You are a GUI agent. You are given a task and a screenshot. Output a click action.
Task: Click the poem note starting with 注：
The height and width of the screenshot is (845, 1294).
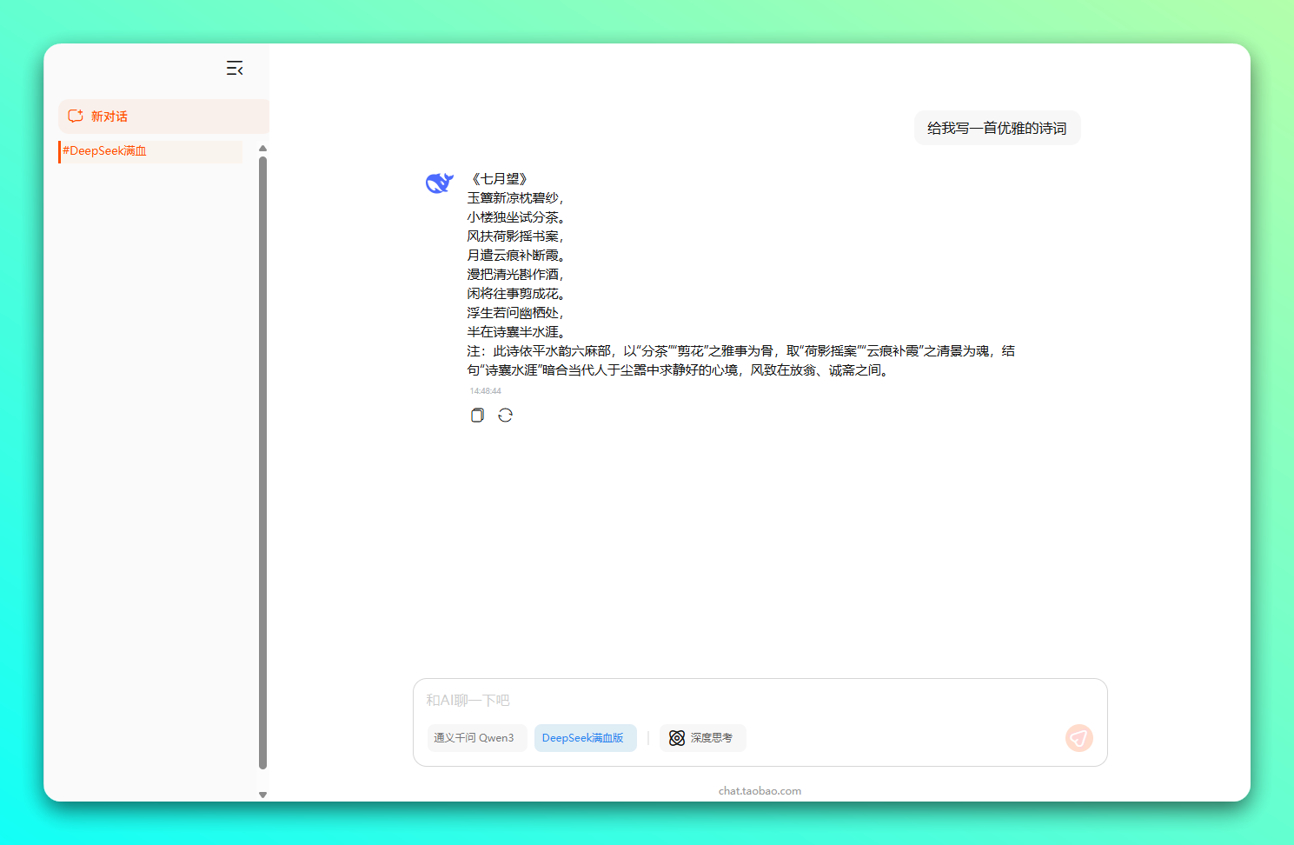[x=740, y=361]
